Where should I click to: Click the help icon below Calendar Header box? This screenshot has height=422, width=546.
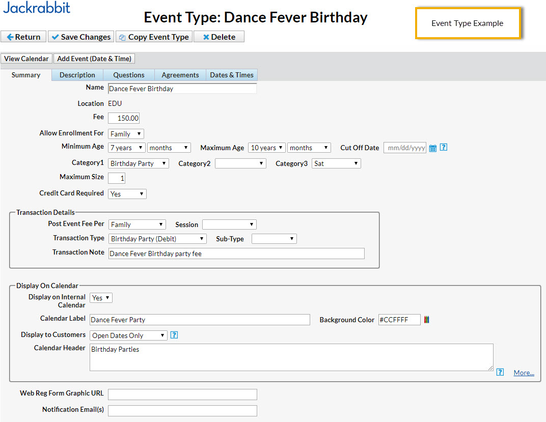click(500, 372)
